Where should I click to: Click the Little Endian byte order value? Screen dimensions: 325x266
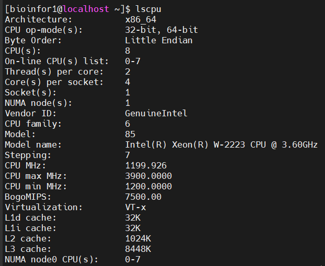[159, 40]
